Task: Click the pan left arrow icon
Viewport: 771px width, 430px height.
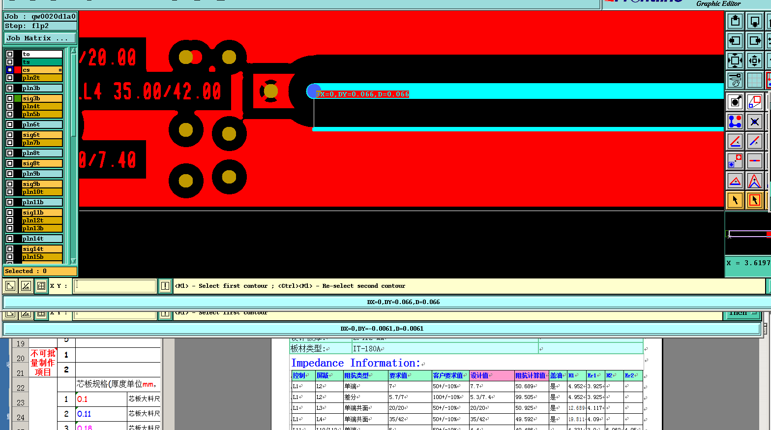Action: (735, 41)
